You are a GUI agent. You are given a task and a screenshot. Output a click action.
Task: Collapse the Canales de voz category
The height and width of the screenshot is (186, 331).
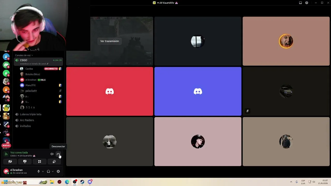[x=24, y=55]
